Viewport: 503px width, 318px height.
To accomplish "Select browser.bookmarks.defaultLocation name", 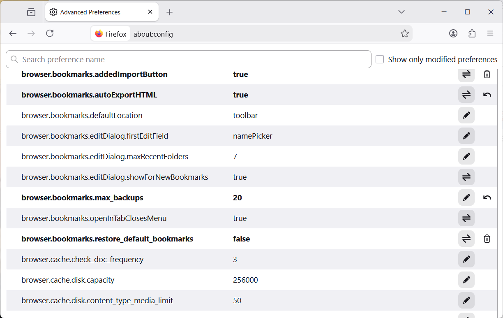I will [x=82, y=116].
